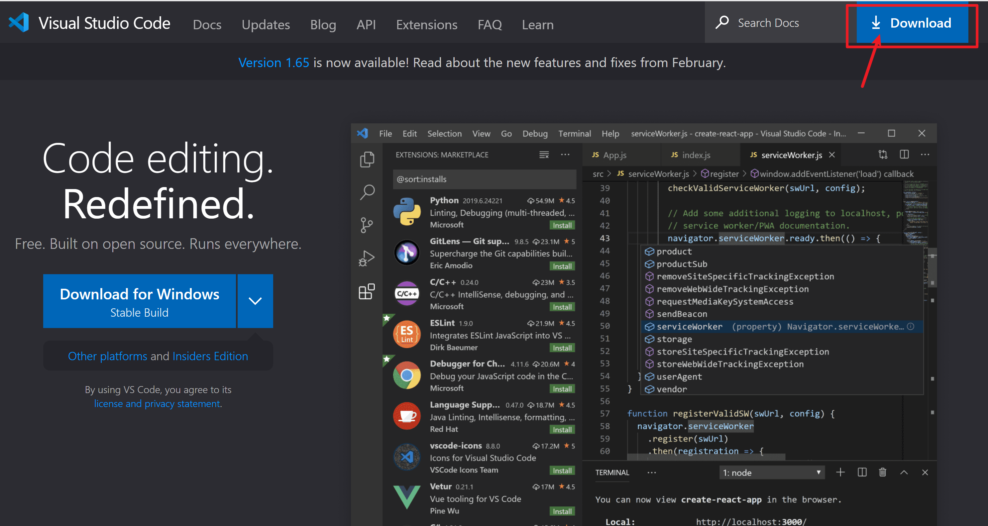Click the Source Control sidebar icon
Viewport: 988px width, 526px height.
[367, 225]
